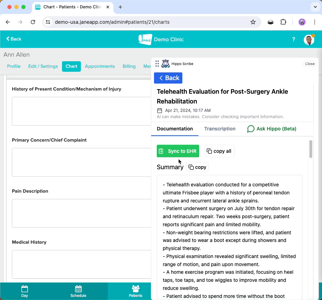Switch to the Appointments tab

[100, 66]
